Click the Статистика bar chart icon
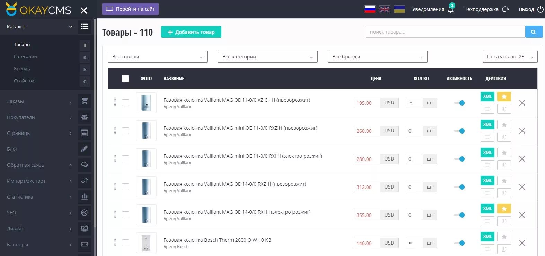 click(x=85, y=197)
